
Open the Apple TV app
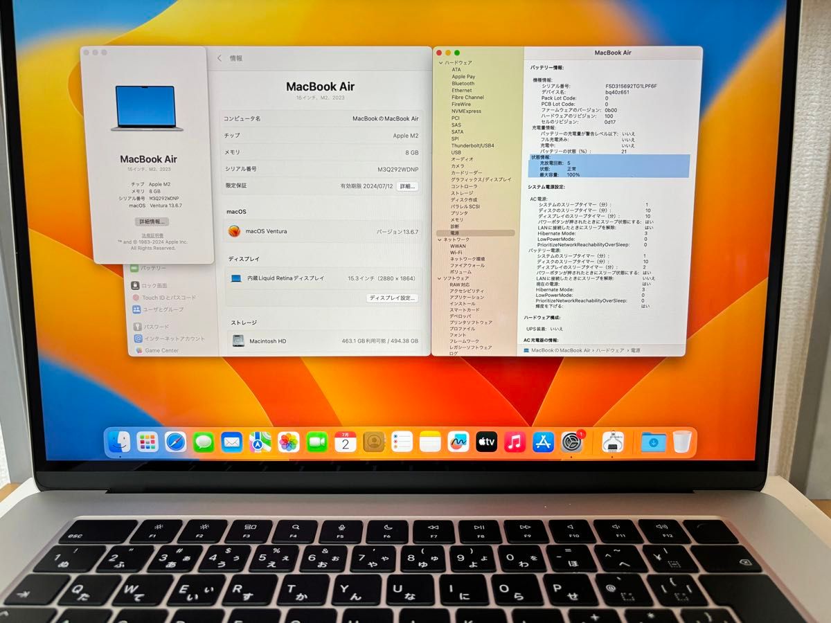tap(487, 441)
